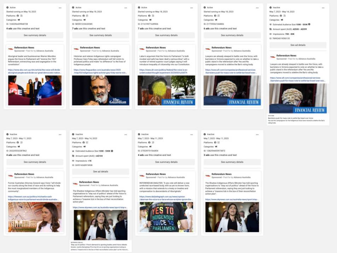Screen dimensions: 337x253
Task: Click The Guardian image of Gary Foley
Action: click(x=100, y=90)
